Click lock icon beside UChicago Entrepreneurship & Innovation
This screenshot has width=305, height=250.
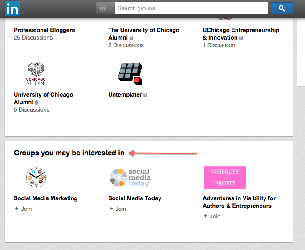(241, 38)
